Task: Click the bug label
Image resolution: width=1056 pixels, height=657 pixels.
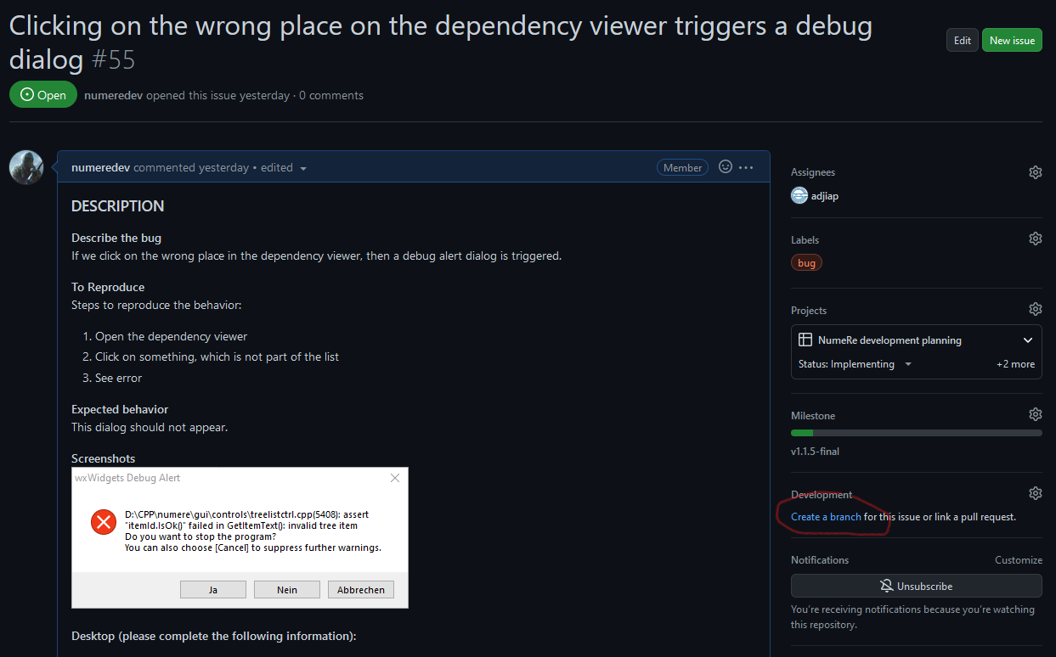Action: point(806,263)
